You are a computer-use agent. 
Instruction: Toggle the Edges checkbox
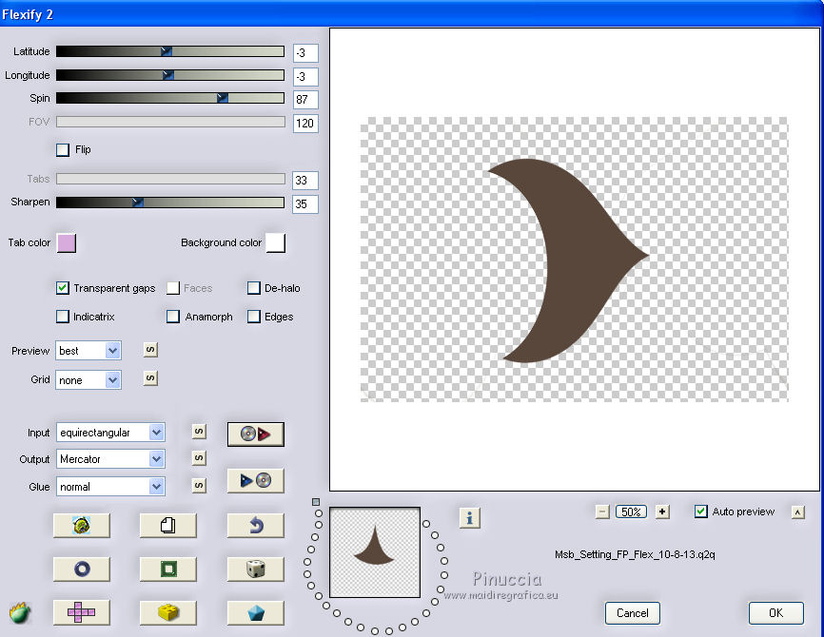(x=254, y=317)
